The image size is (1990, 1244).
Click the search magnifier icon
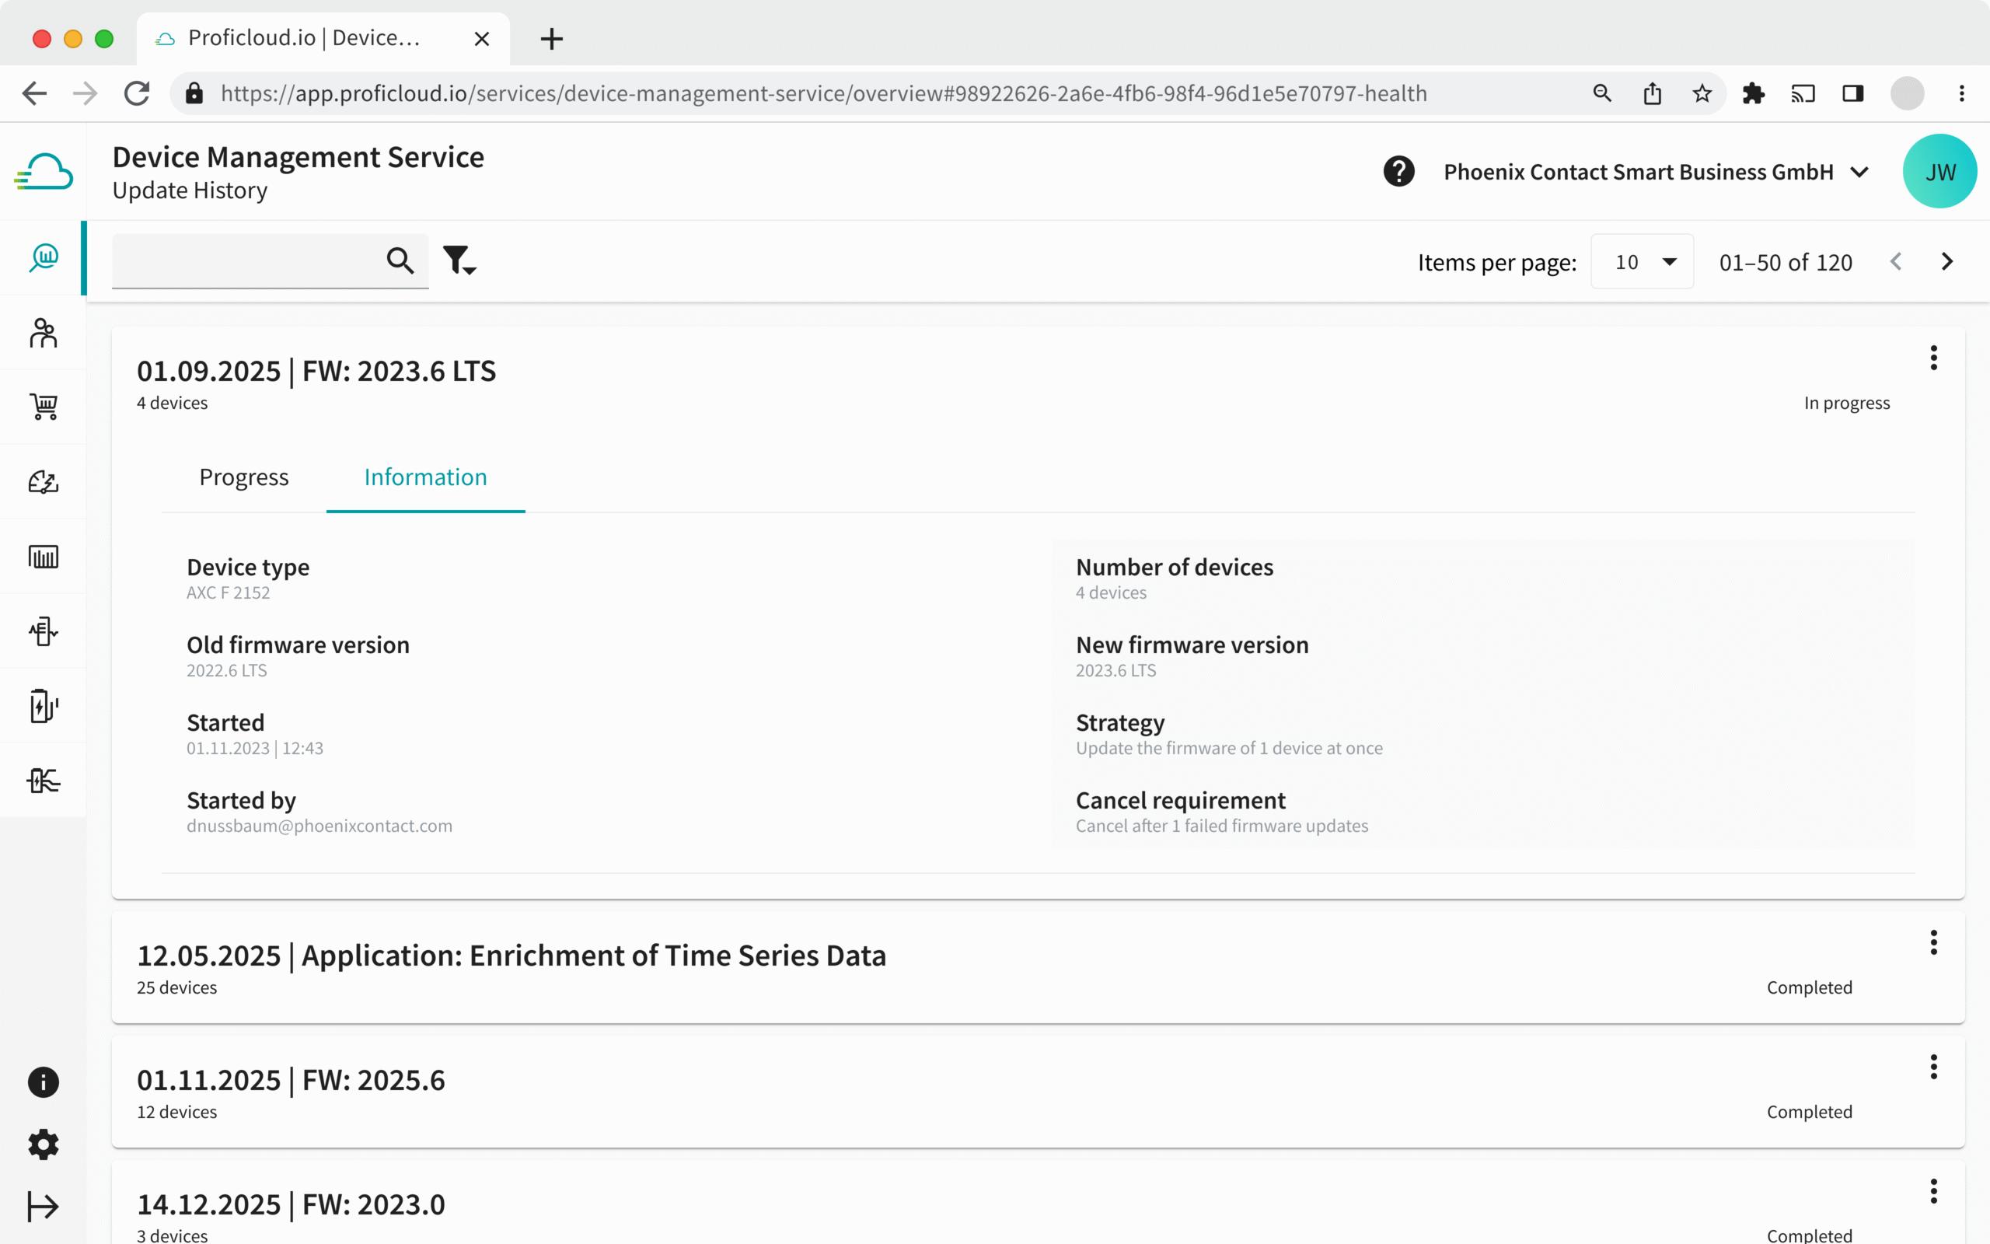click(x=400, y=260)
